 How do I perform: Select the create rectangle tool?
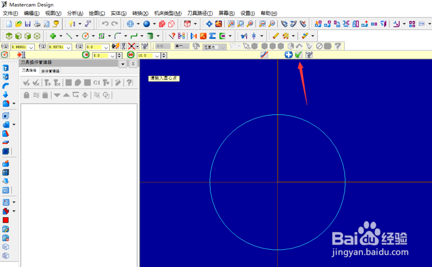tap(102, 36)
